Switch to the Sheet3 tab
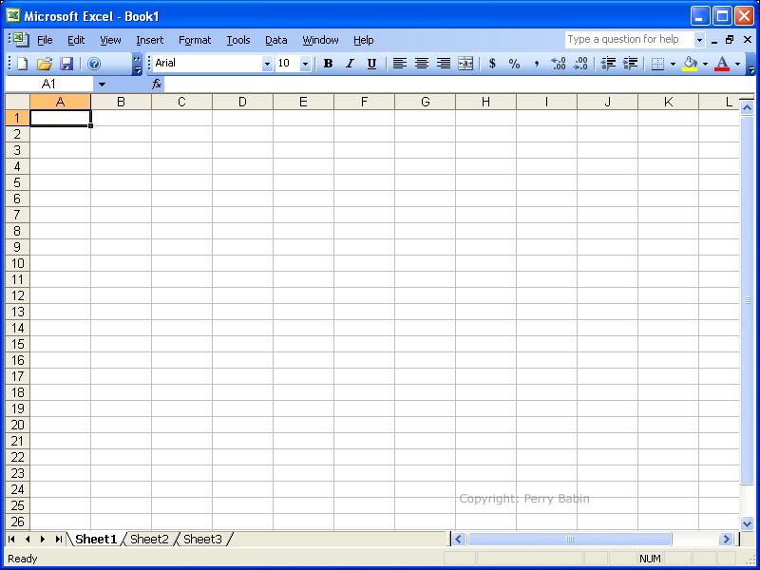 [202, 539]
